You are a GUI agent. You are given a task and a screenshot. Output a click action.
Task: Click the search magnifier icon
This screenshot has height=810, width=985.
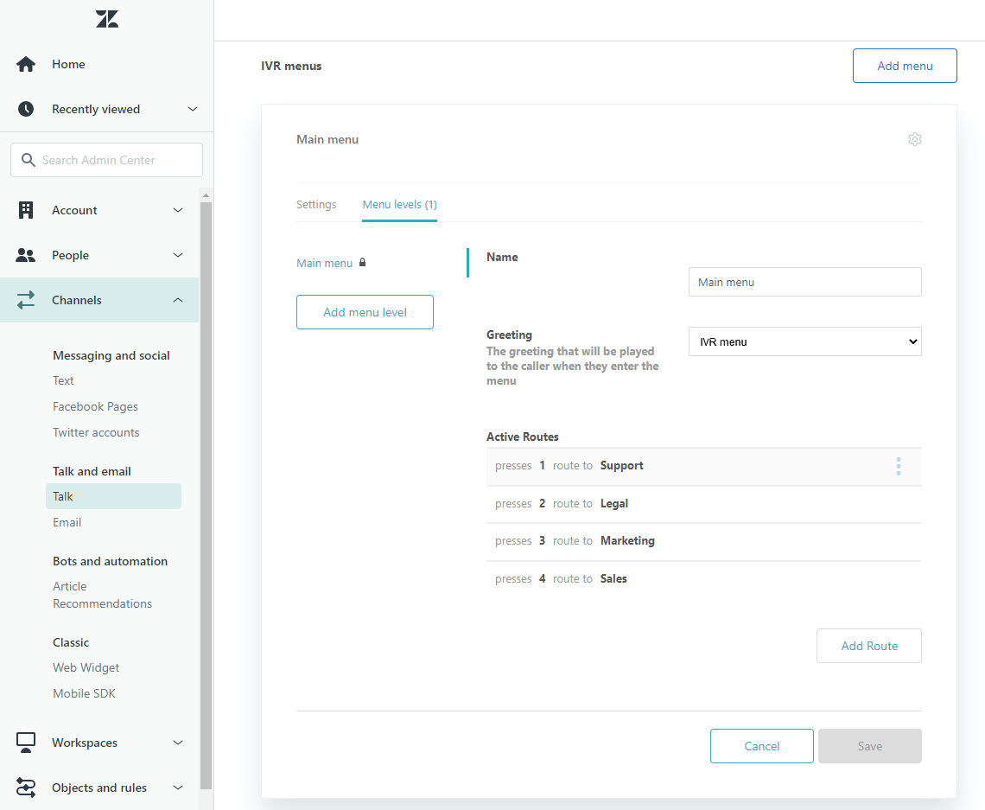coord(29,160)
